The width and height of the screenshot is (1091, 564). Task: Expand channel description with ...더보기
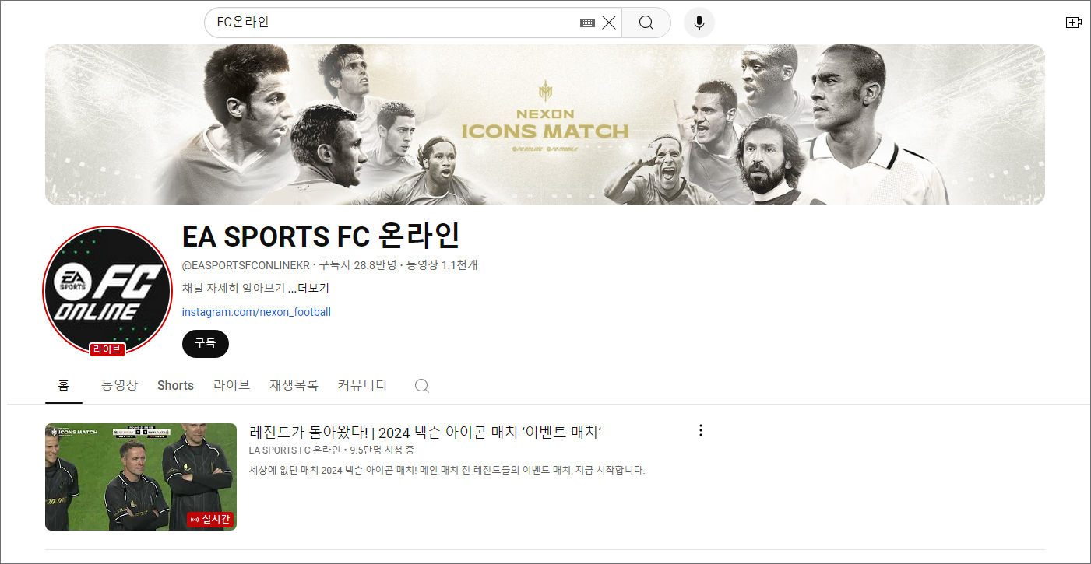tap(308, 288)
